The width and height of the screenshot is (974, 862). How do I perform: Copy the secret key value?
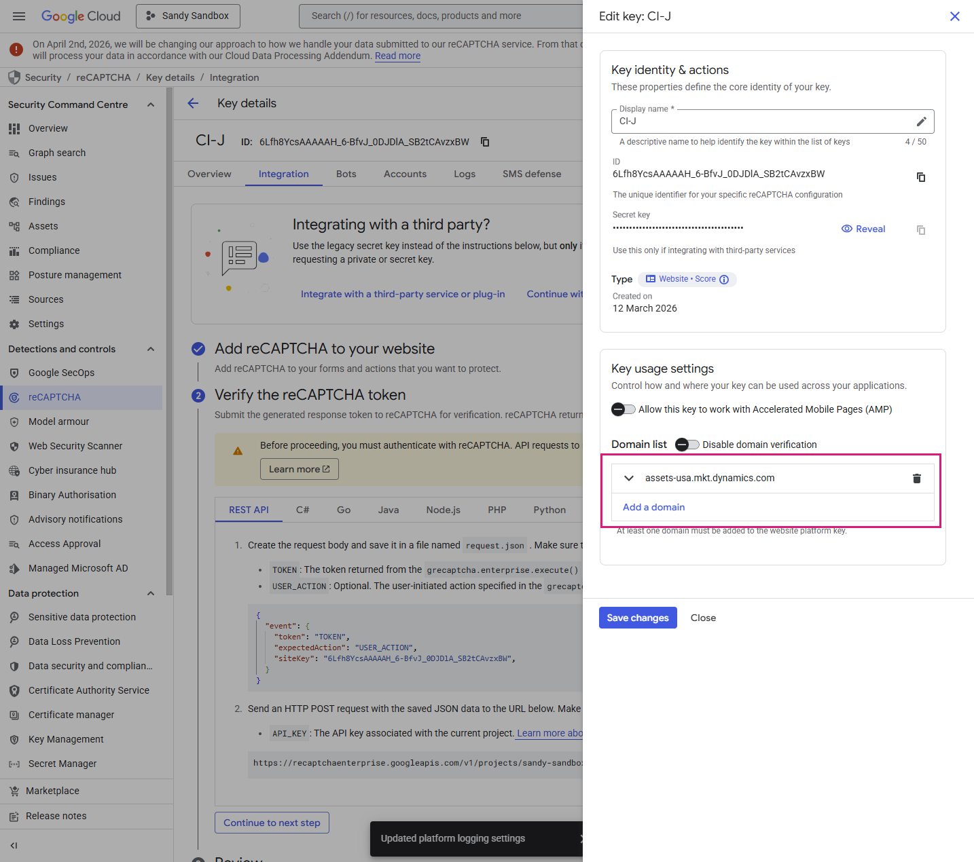click(921, 230)
